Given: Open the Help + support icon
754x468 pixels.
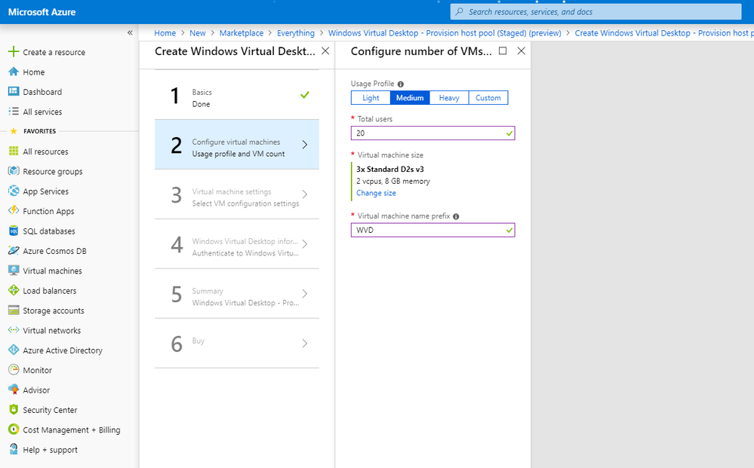Looking at the screenshot, I should tap(14, 449).
